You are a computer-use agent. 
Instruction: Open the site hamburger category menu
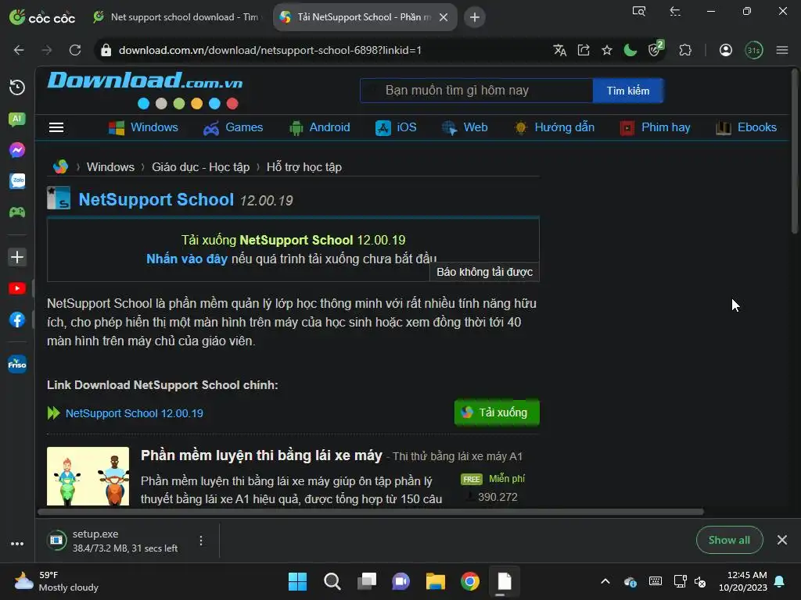tap(56, 127)
